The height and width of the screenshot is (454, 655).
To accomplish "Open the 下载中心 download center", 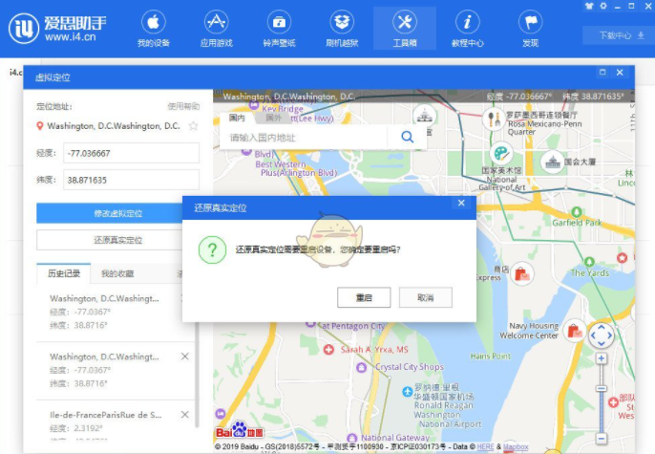I will pyautogui.click(x=617, y=35).
